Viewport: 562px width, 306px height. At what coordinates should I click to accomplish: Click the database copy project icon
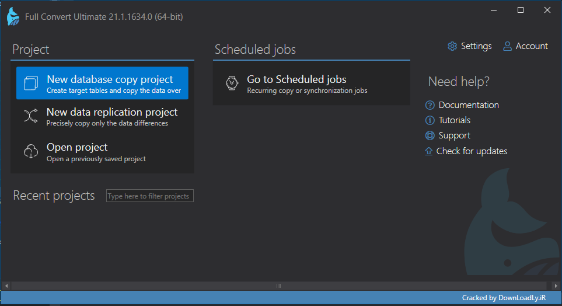(x=31, y=83)
